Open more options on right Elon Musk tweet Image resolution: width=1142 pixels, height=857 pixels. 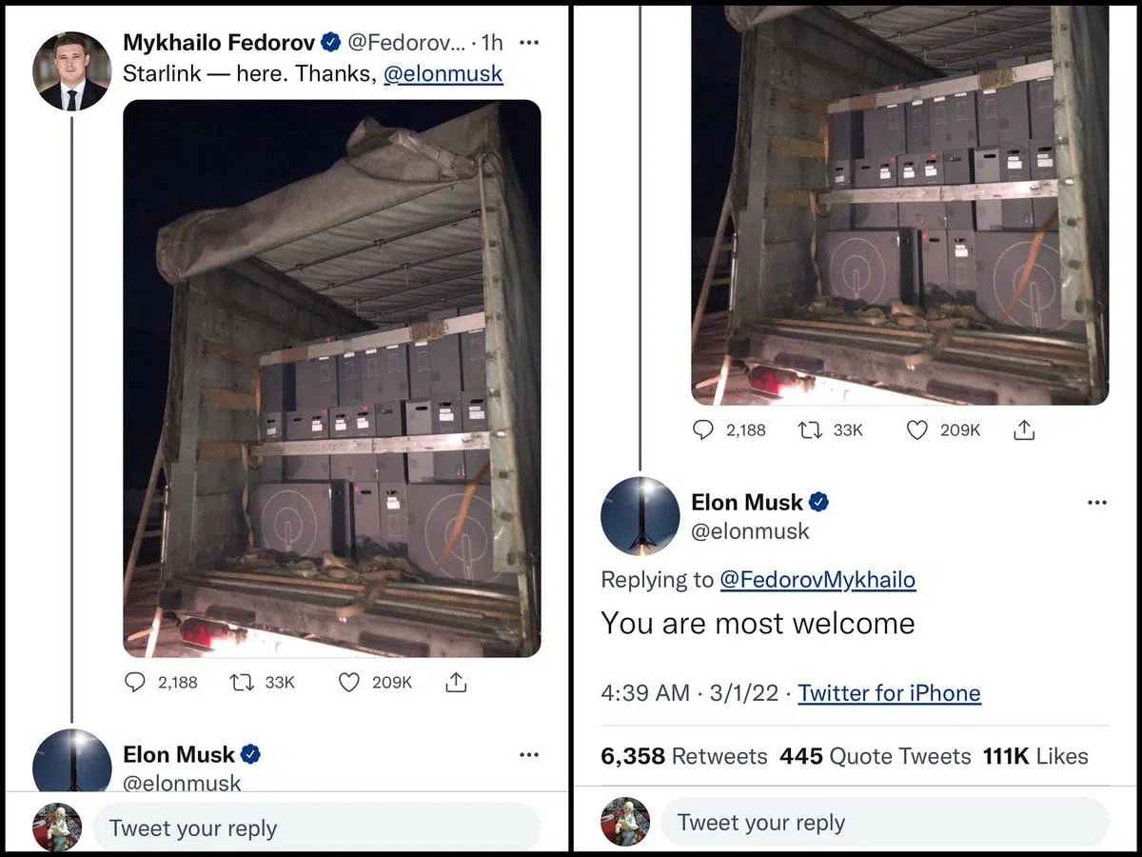[x=1096, y=502]
